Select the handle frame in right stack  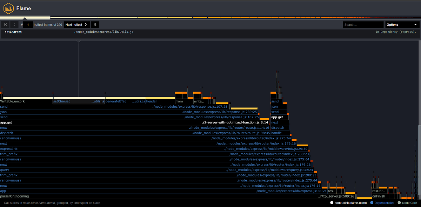click(x=280, y=133)
